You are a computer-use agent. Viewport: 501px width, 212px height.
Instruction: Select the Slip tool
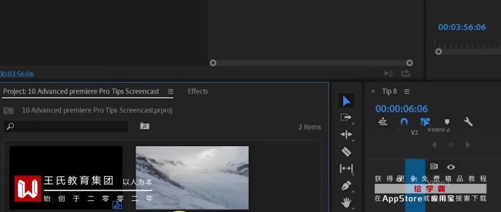pos(346,168)
